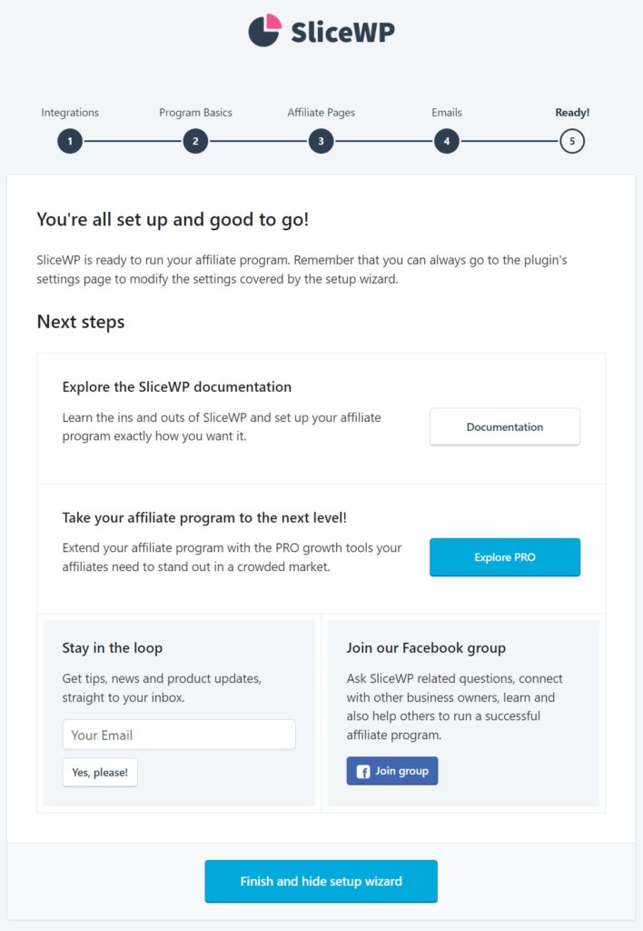Join the SliceWP Facebook group
Image resolution: width=643 pixels, height=931 pixels.
pos(391,770)
